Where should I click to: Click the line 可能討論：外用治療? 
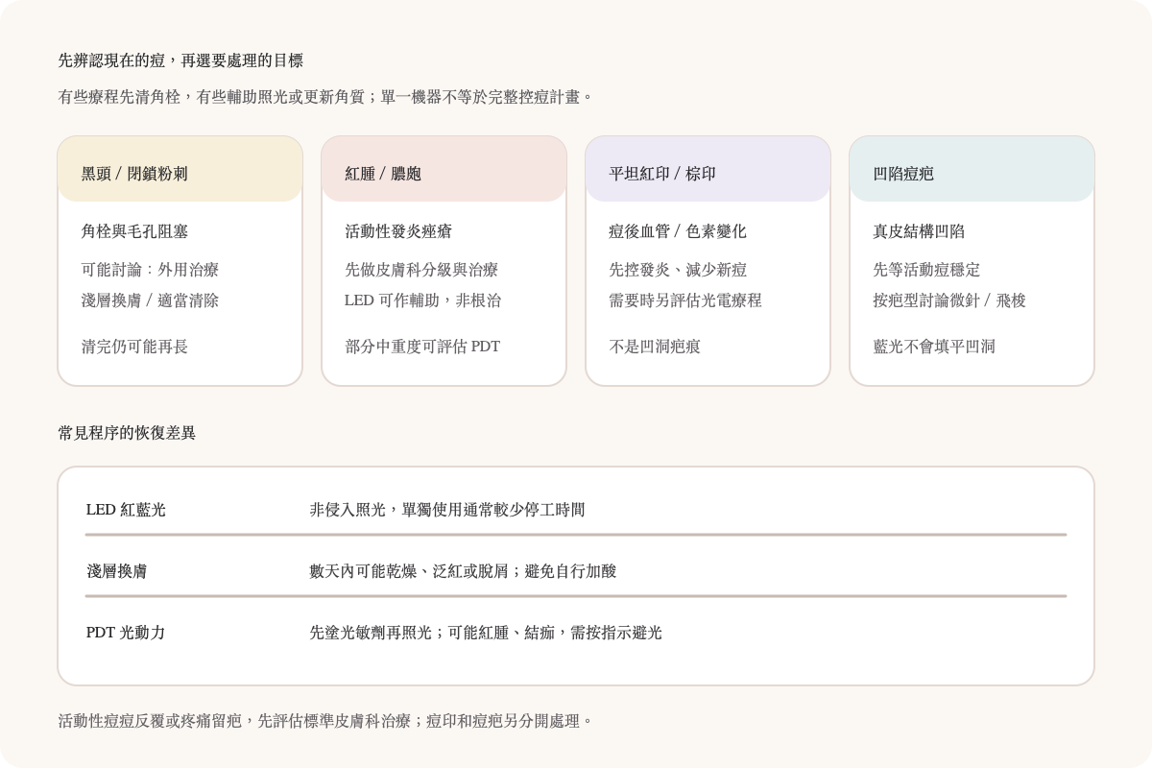[151, 270]
